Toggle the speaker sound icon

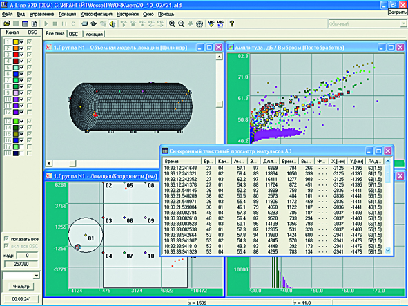coord(113,23)
